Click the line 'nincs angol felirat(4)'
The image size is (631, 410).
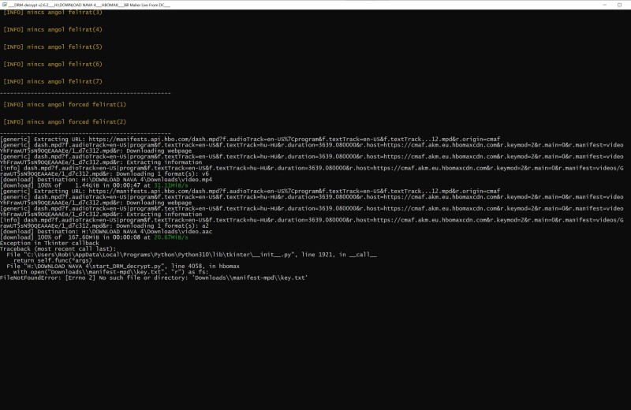coord(53,29)
